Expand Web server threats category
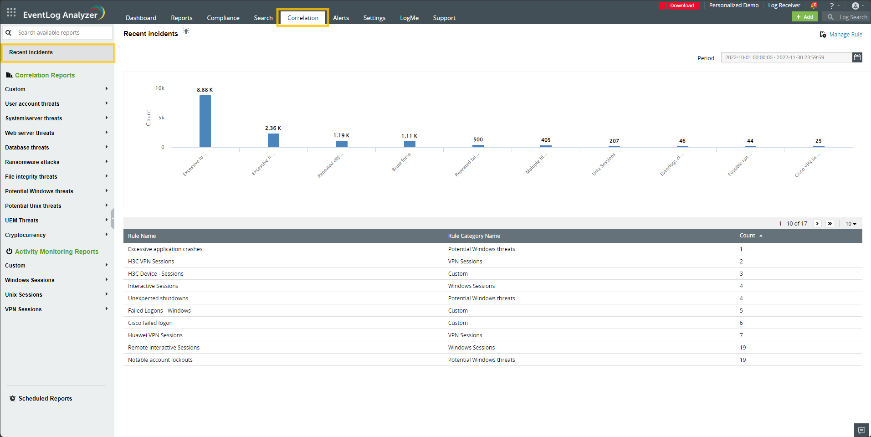 [x=57, y=133]
